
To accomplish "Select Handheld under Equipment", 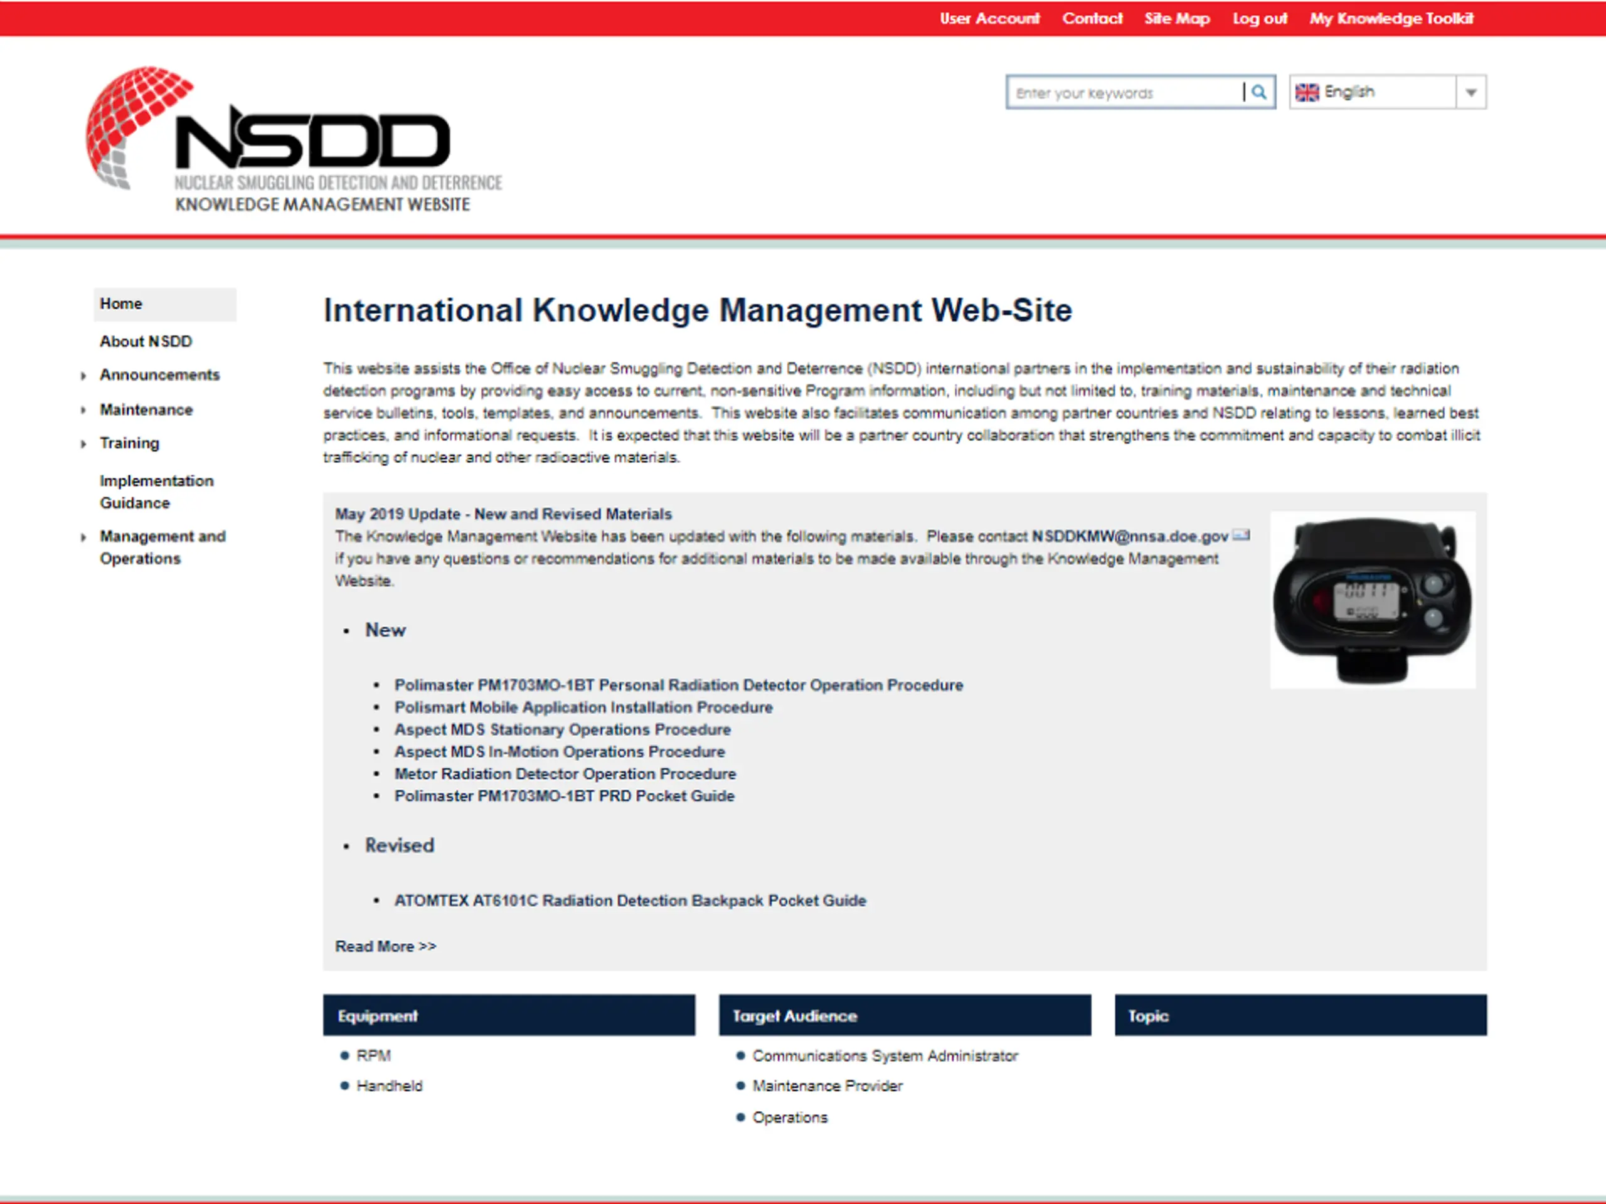I will [389, 1085].
